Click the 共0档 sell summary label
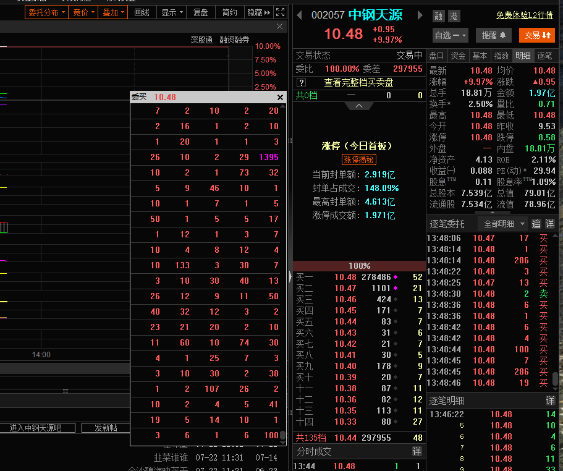 (307, 95)
